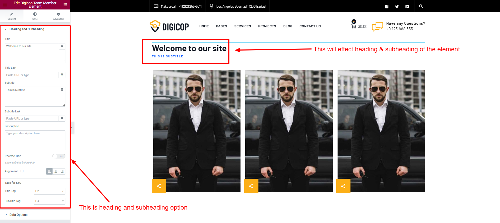Switch to the Advanced tab
Viewport: 500px width, 223px height.
click(58, 16)
